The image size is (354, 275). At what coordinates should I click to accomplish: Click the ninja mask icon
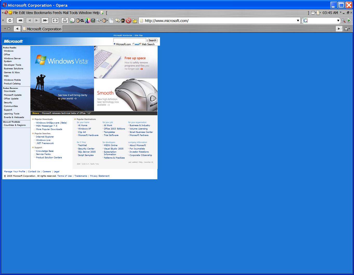coord(123,21)
